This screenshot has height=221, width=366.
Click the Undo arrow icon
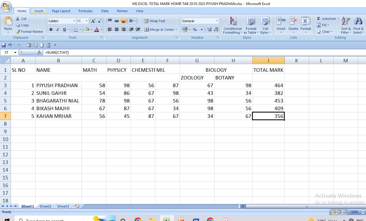click(x=10, y=45)
